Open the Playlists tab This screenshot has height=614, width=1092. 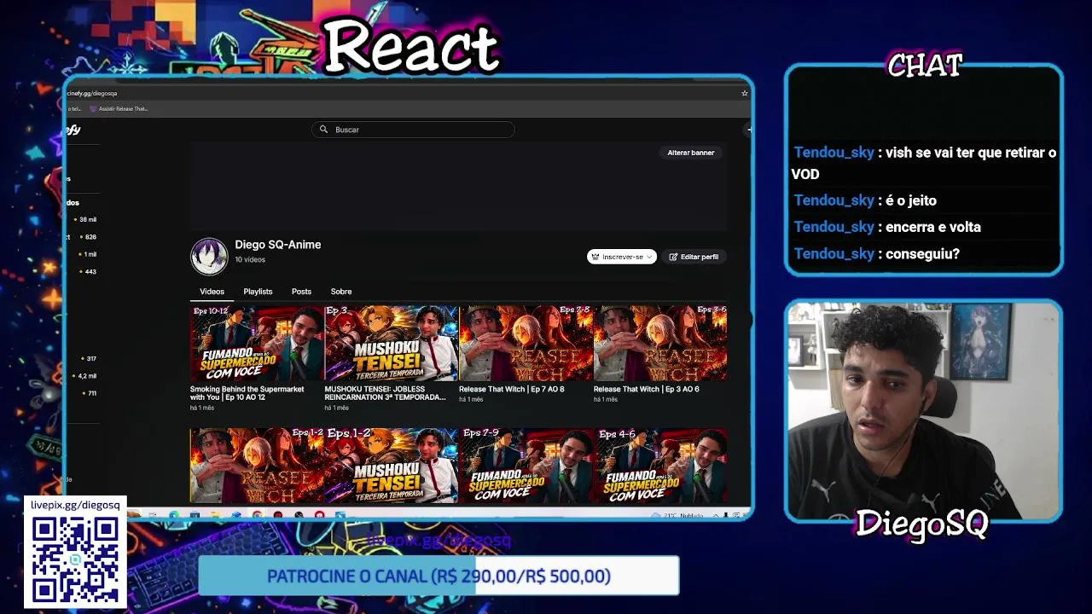pos(258,292)
